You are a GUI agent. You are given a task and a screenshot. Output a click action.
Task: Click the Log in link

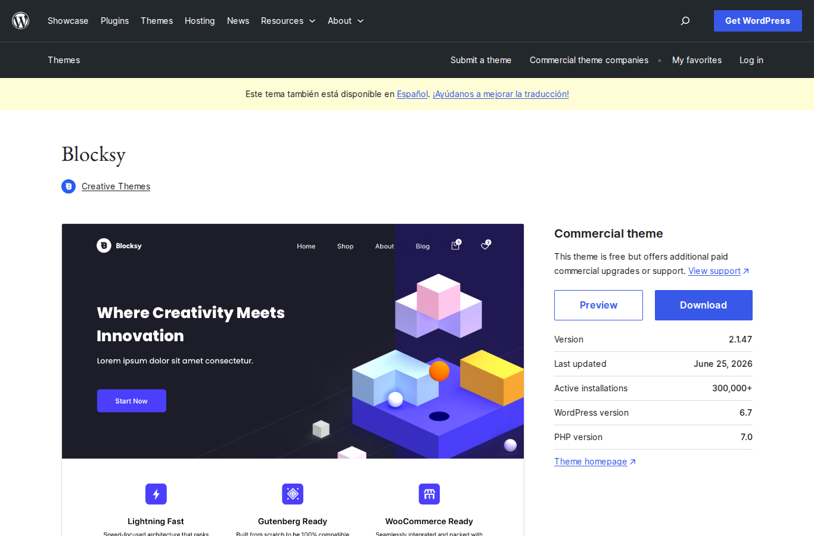751,60
